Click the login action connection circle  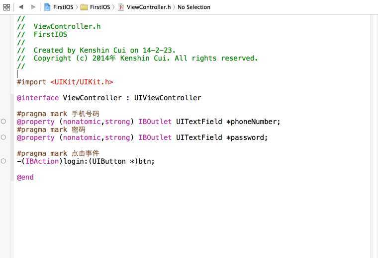(x=3, y=161)
